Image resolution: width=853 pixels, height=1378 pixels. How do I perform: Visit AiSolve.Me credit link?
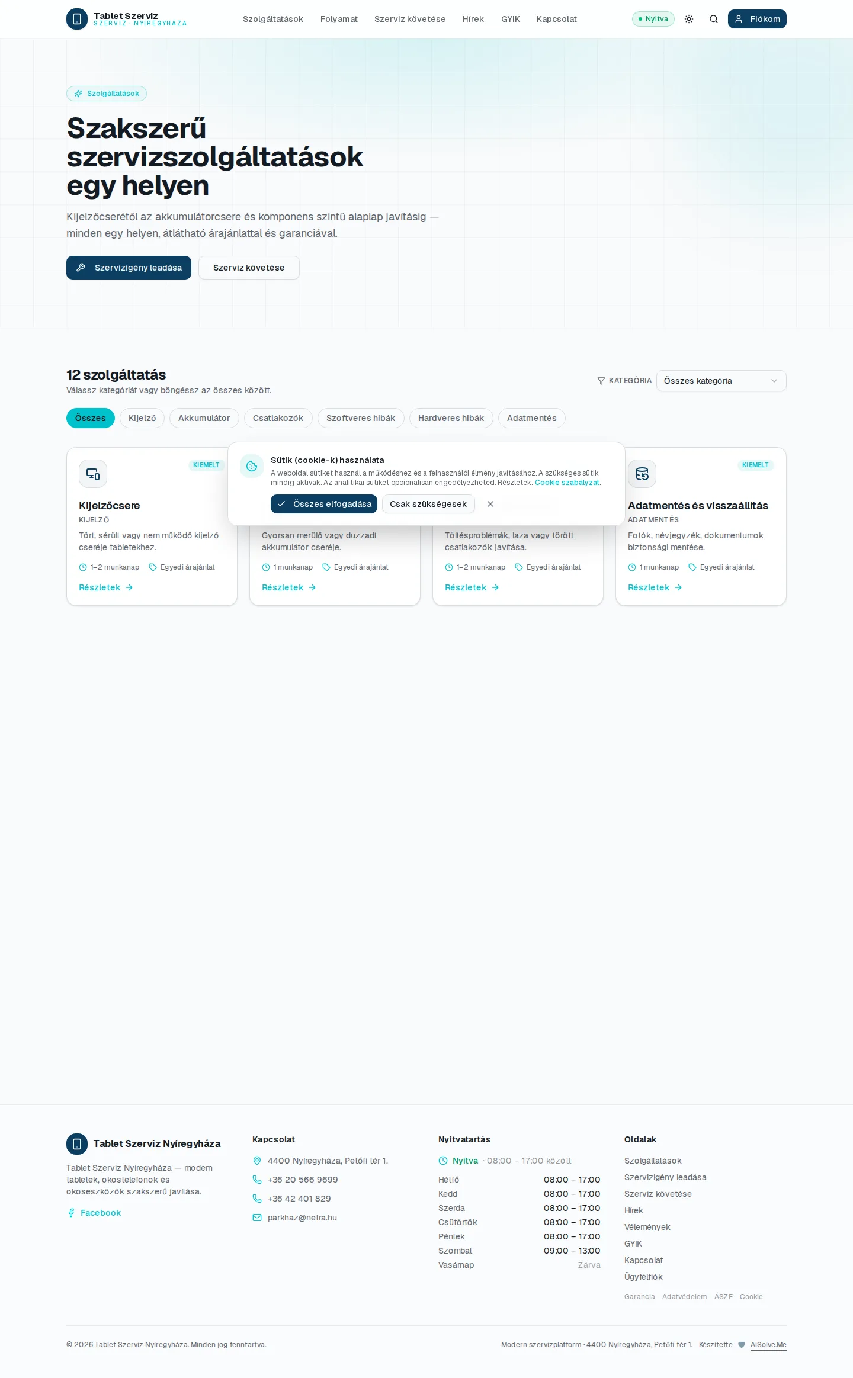click(x=768, y=1345)
